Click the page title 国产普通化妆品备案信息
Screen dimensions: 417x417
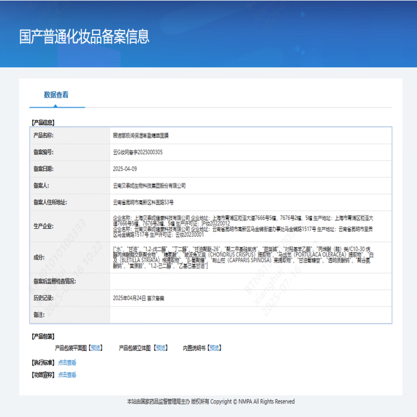coord(84,36)
